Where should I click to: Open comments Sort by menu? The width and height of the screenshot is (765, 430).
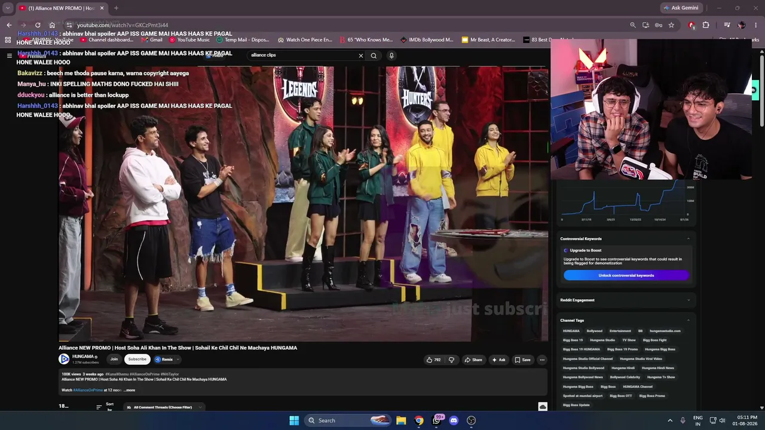click(x=105, y=407)
